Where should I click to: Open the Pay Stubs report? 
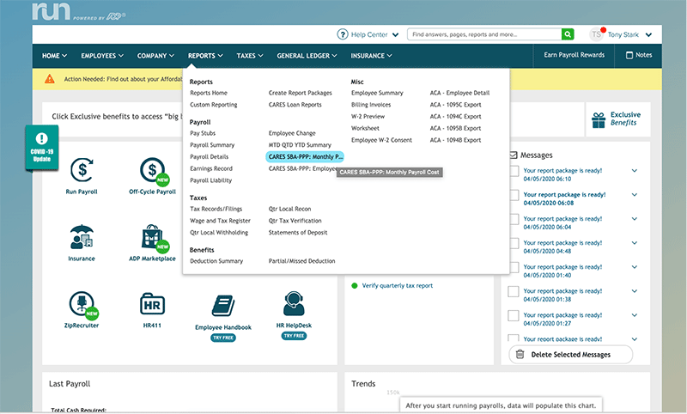[x=203, y=133]
